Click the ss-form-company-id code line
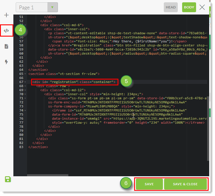This screenshot has width=215, height=196. tap(111, 106)
